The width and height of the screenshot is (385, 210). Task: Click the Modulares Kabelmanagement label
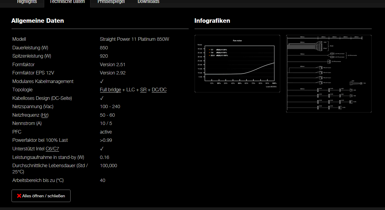click(x=43, y=82)
